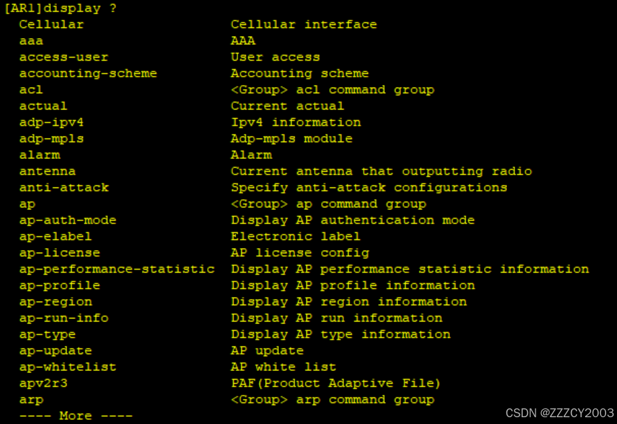Click the 'apv2r3' command keyword
617x424 pixels.
coord(43,383)
